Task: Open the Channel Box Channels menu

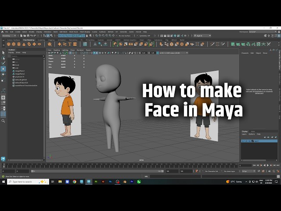Action: click(x=245, y=53)
